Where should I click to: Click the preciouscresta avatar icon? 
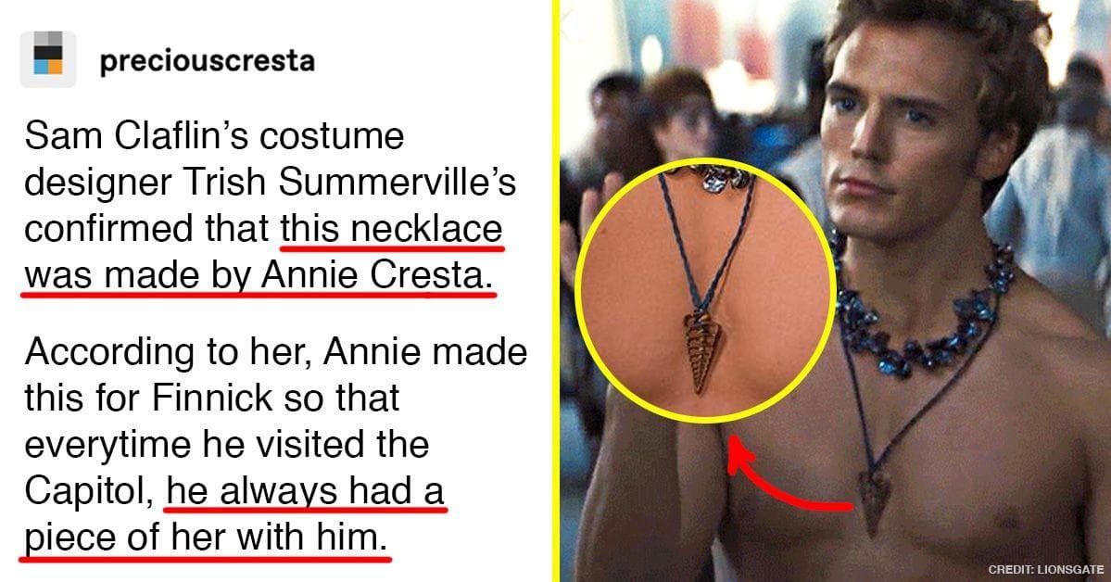click(x=47, y=58)
